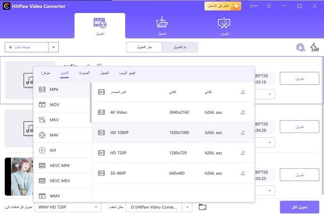324x215 pixels.
Task: Expand first file's output format dropdown
Action: click(x=270, y=94)
